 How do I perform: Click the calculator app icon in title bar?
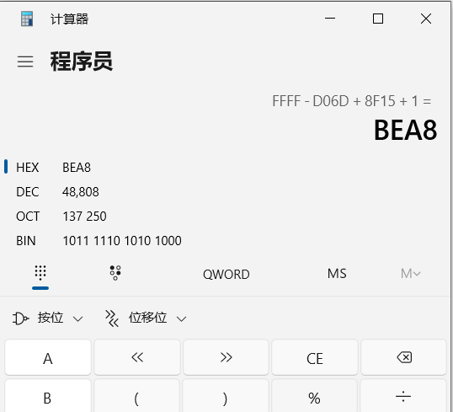tap(27, 19)
